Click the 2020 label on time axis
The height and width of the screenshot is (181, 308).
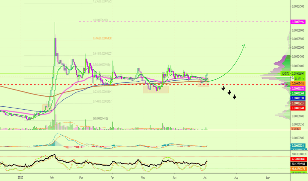point(20,178)
